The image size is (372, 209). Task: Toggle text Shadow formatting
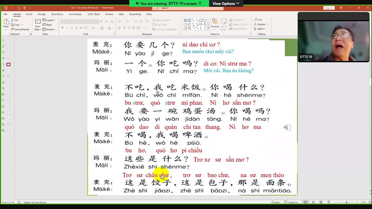click(76, 28)
